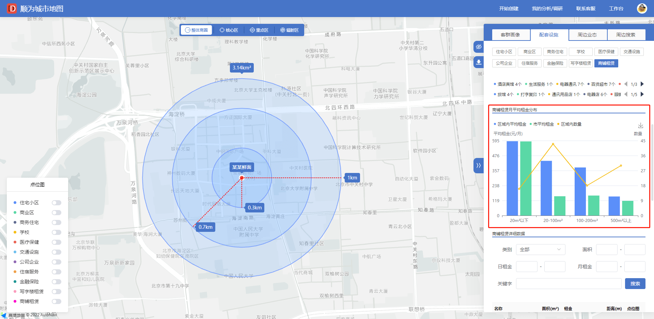Click the hide-layer eye-slash icon
This screenshot has width=654, height=319.
point(479,47)
